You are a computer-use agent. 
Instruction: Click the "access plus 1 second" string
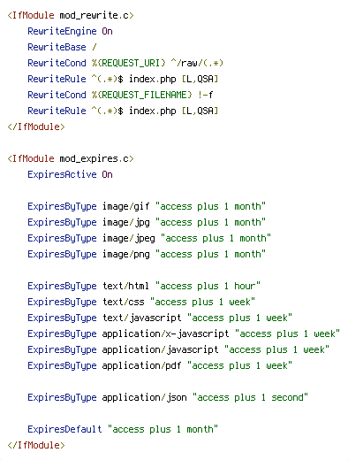click(x=250, y=397)
